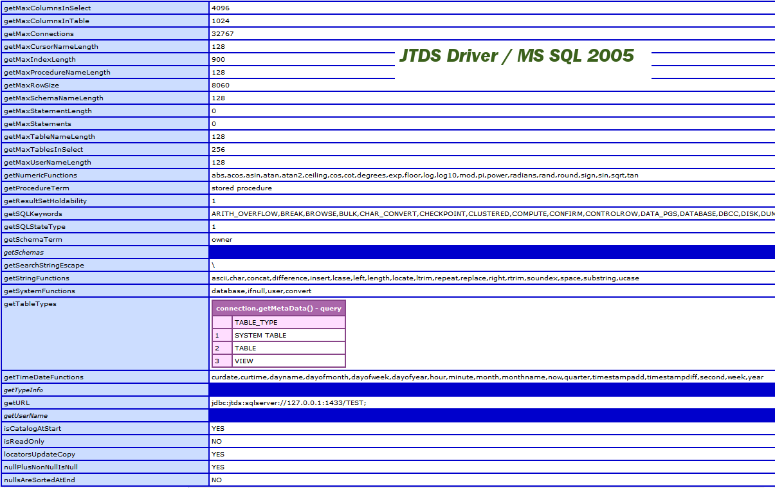Screen dimensions: 775x488
Task: Select the NO value for isReadOnly
Action: tap(216, 442)
